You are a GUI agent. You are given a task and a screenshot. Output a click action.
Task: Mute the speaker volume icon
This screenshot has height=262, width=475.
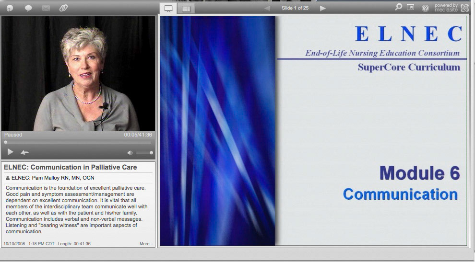[x=130, y=153]
